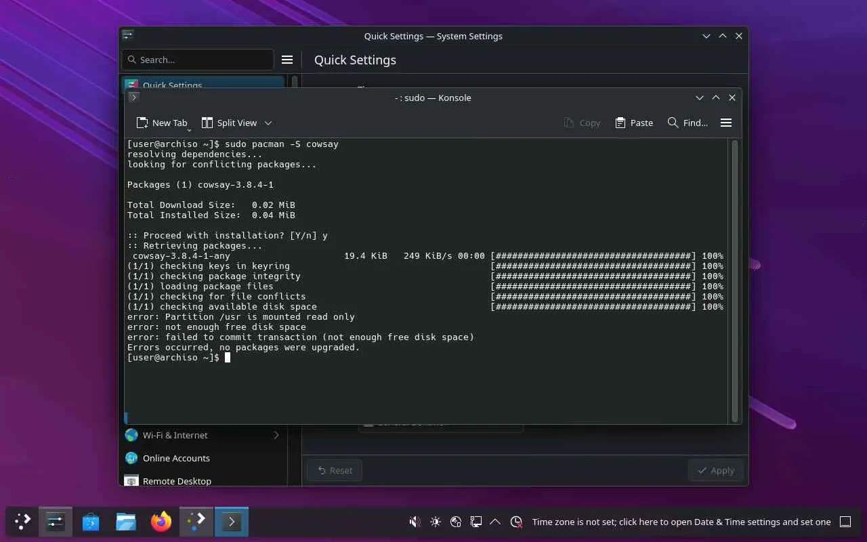
Task: Click 'error: Partition /usr is mounted read only'
Action: tap(241, 316)
